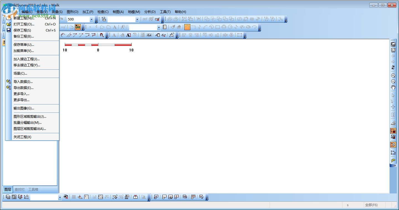The height and width of the screenshot is (210, 399).
Task: Open the empty combo box in drawing toolbar
Action: pyautogui.click(x=158, y=27)
